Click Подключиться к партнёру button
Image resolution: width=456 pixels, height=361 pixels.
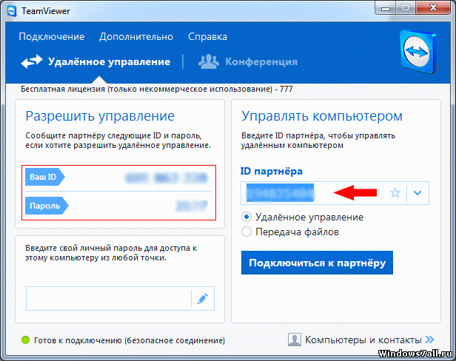coord(317,263)
